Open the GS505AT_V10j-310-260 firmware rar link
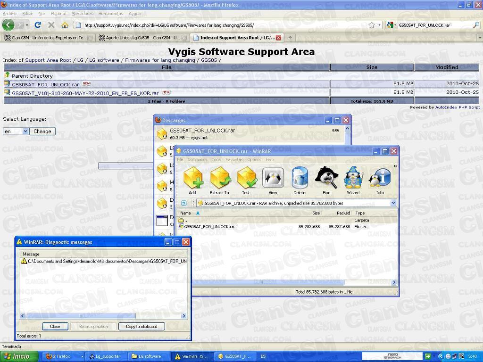 coord(85,93)
